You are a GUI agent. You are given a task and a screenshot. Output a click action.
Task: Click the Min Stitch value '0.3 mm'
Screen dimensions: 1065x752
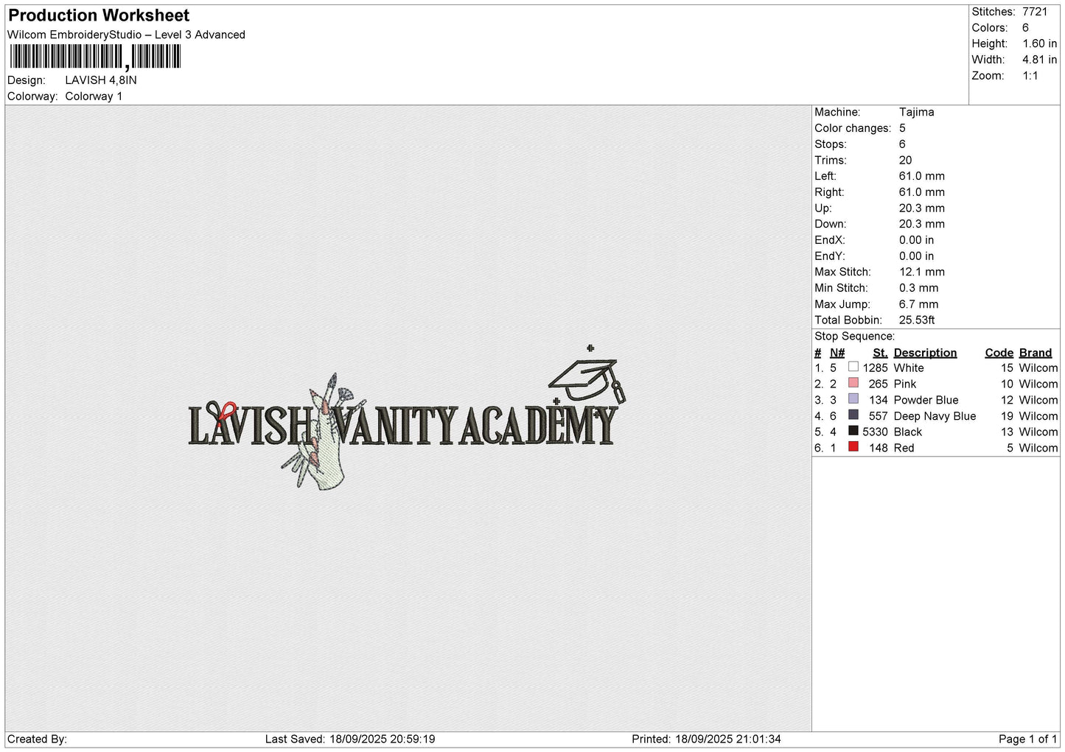pyautogui.click(x=918, y=288)
